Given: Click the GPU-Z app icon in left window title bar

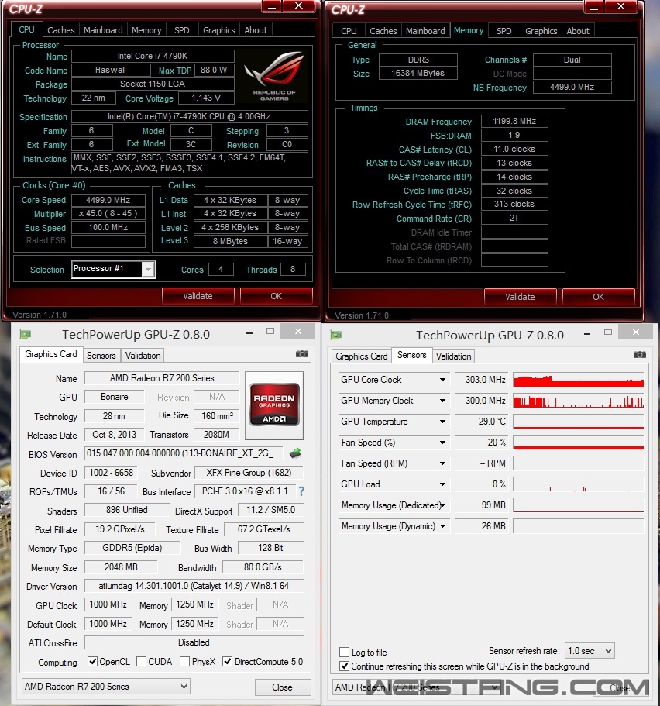Looking at the screenshot, I should point(26,334).
